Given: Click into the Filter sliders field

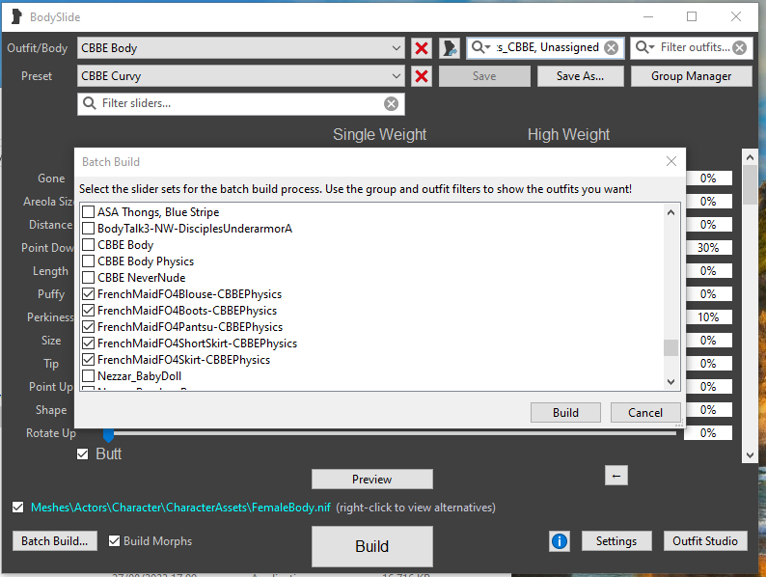Looking at the screenshot, I should point(239,103).
